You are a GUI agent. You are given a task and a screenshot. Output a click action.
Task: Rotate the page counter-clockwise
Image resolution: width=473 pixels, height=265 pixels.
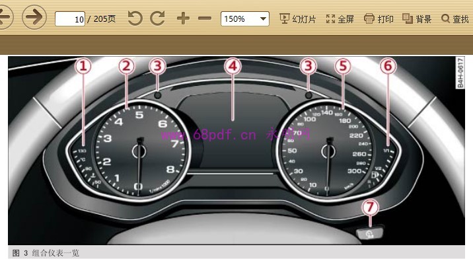pos(135,19)
